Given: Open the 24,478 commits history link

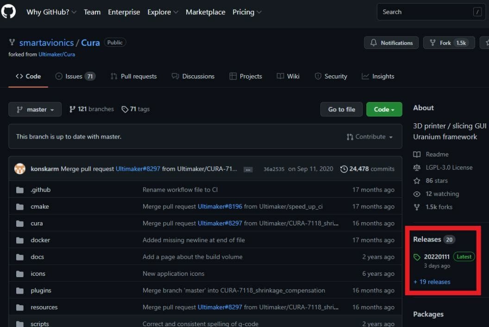Looking at the screenshot, I should pyautogui.click(x=367, y=169).
